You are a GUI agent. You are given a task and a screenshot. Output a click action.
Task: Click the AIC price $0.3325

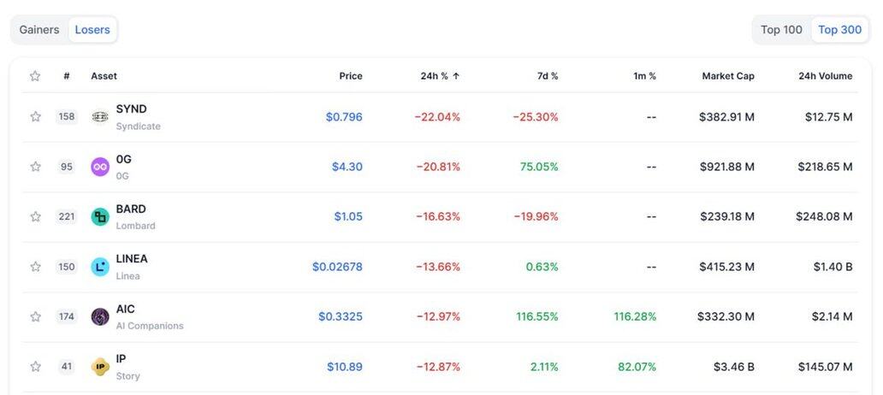tap(341, 317)
